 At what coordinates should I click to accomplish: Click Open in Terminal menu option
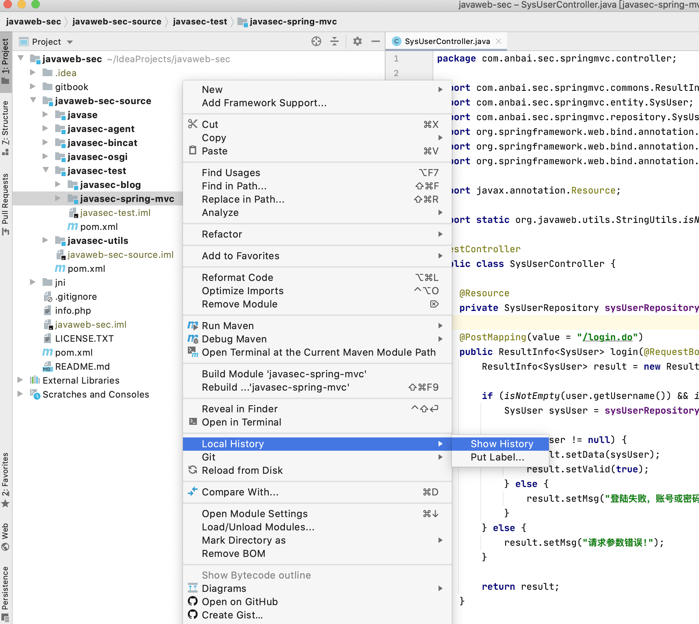(241, 422)
